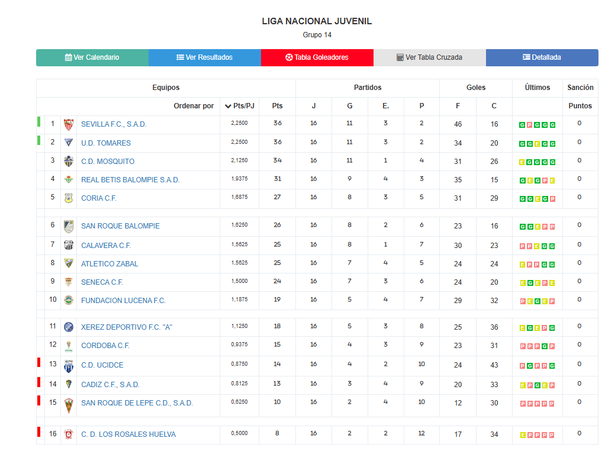This screenshot has width=605, height=454.
Task: Click the grid icon in Ver Tabla Cruzada
Action: click(400, 57)
